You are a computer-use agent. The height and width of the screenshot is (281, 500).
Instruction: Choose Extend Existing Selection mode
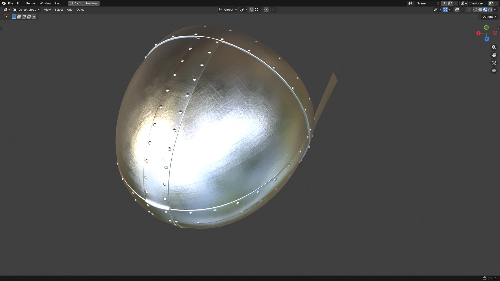[x=19, y=17]
